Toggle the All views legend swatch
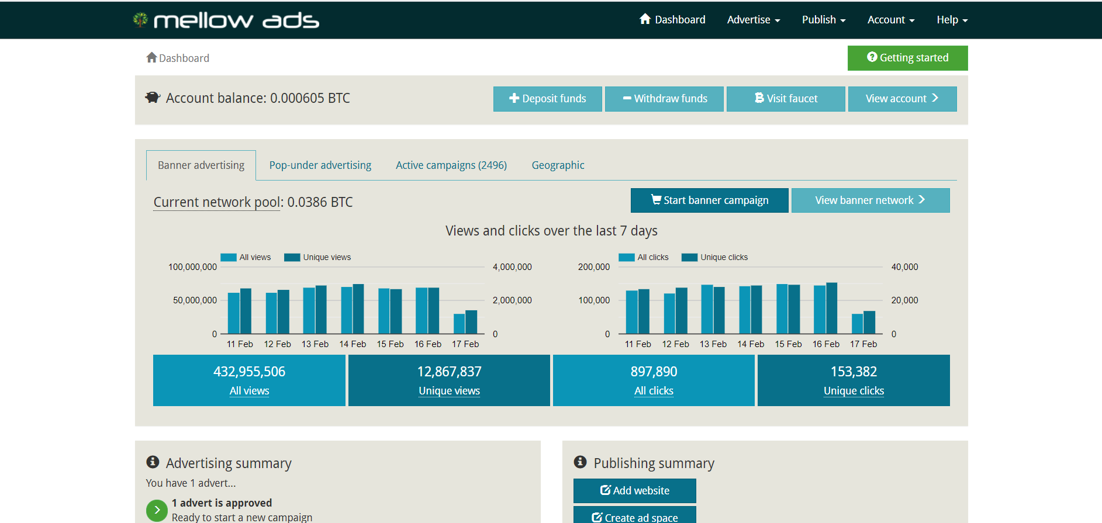The image size is (1102, 523). [229, 257]
